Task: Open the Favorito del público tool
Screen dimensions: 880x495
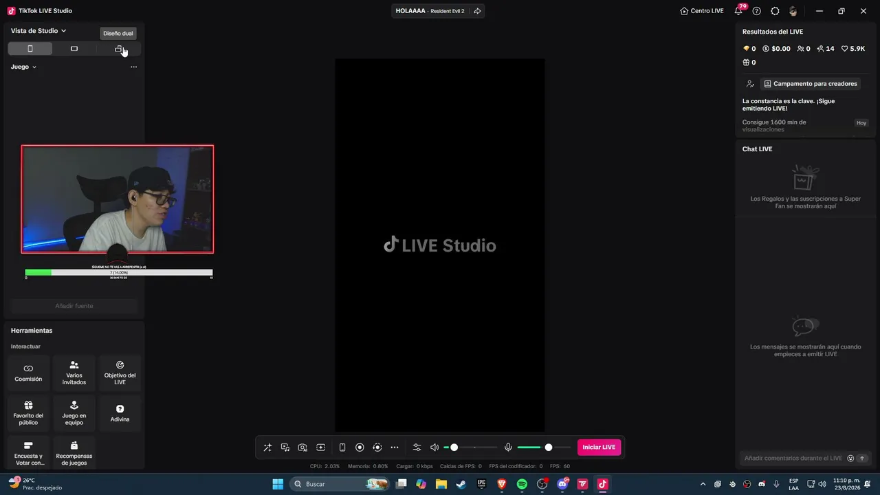Action: click(28, 414)
